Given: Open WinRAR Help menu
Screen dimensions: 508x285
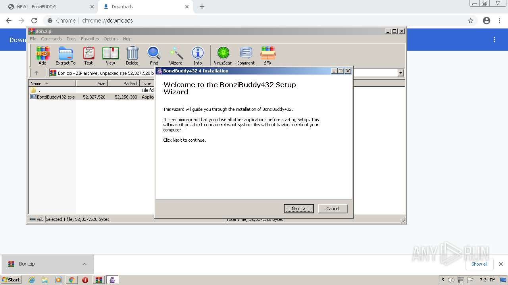Looking at the screenshot, I should 127,39.
